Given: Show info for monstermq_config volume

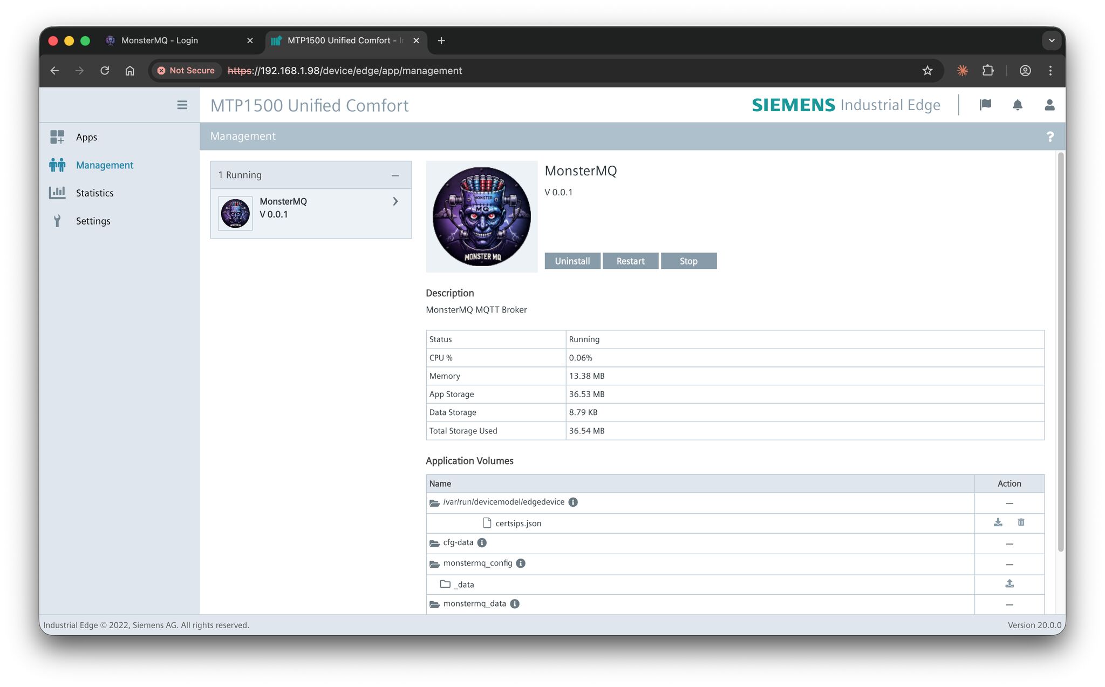Looking at the screenshot, I should [x=521, y=563].
